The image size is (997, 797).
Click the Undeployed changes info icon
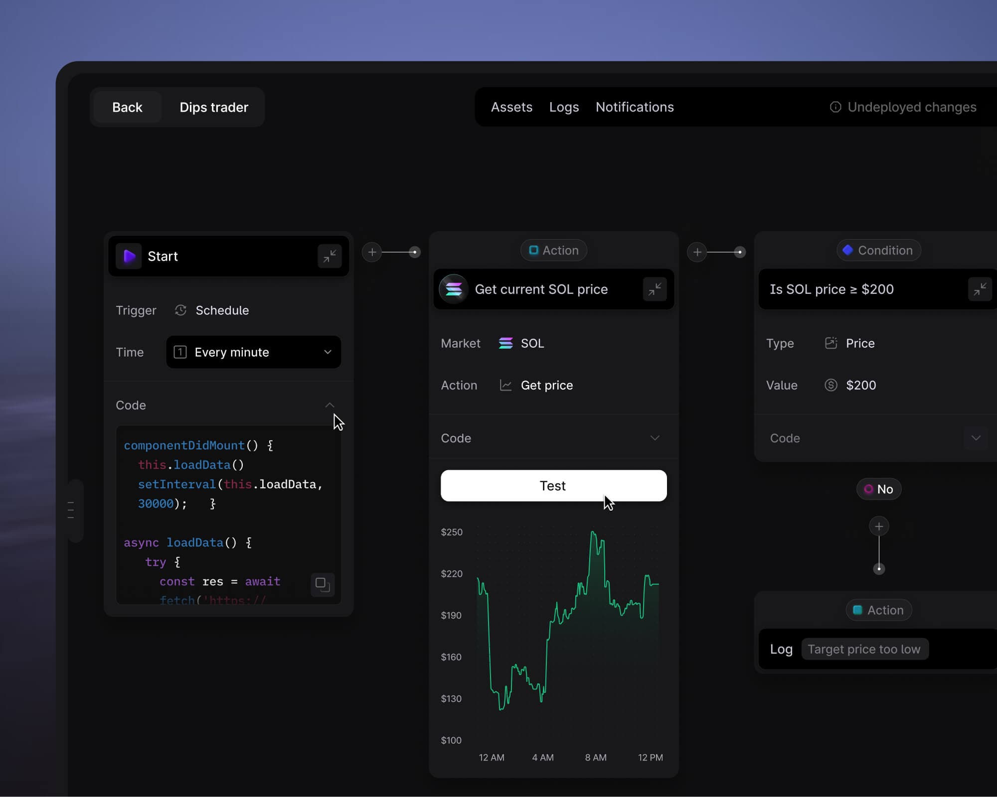tap(835, 107)
